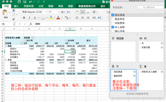Click the Format Painter brush icon
The image size is (166, 102).
pyautogui.click(x=14, y=19)
